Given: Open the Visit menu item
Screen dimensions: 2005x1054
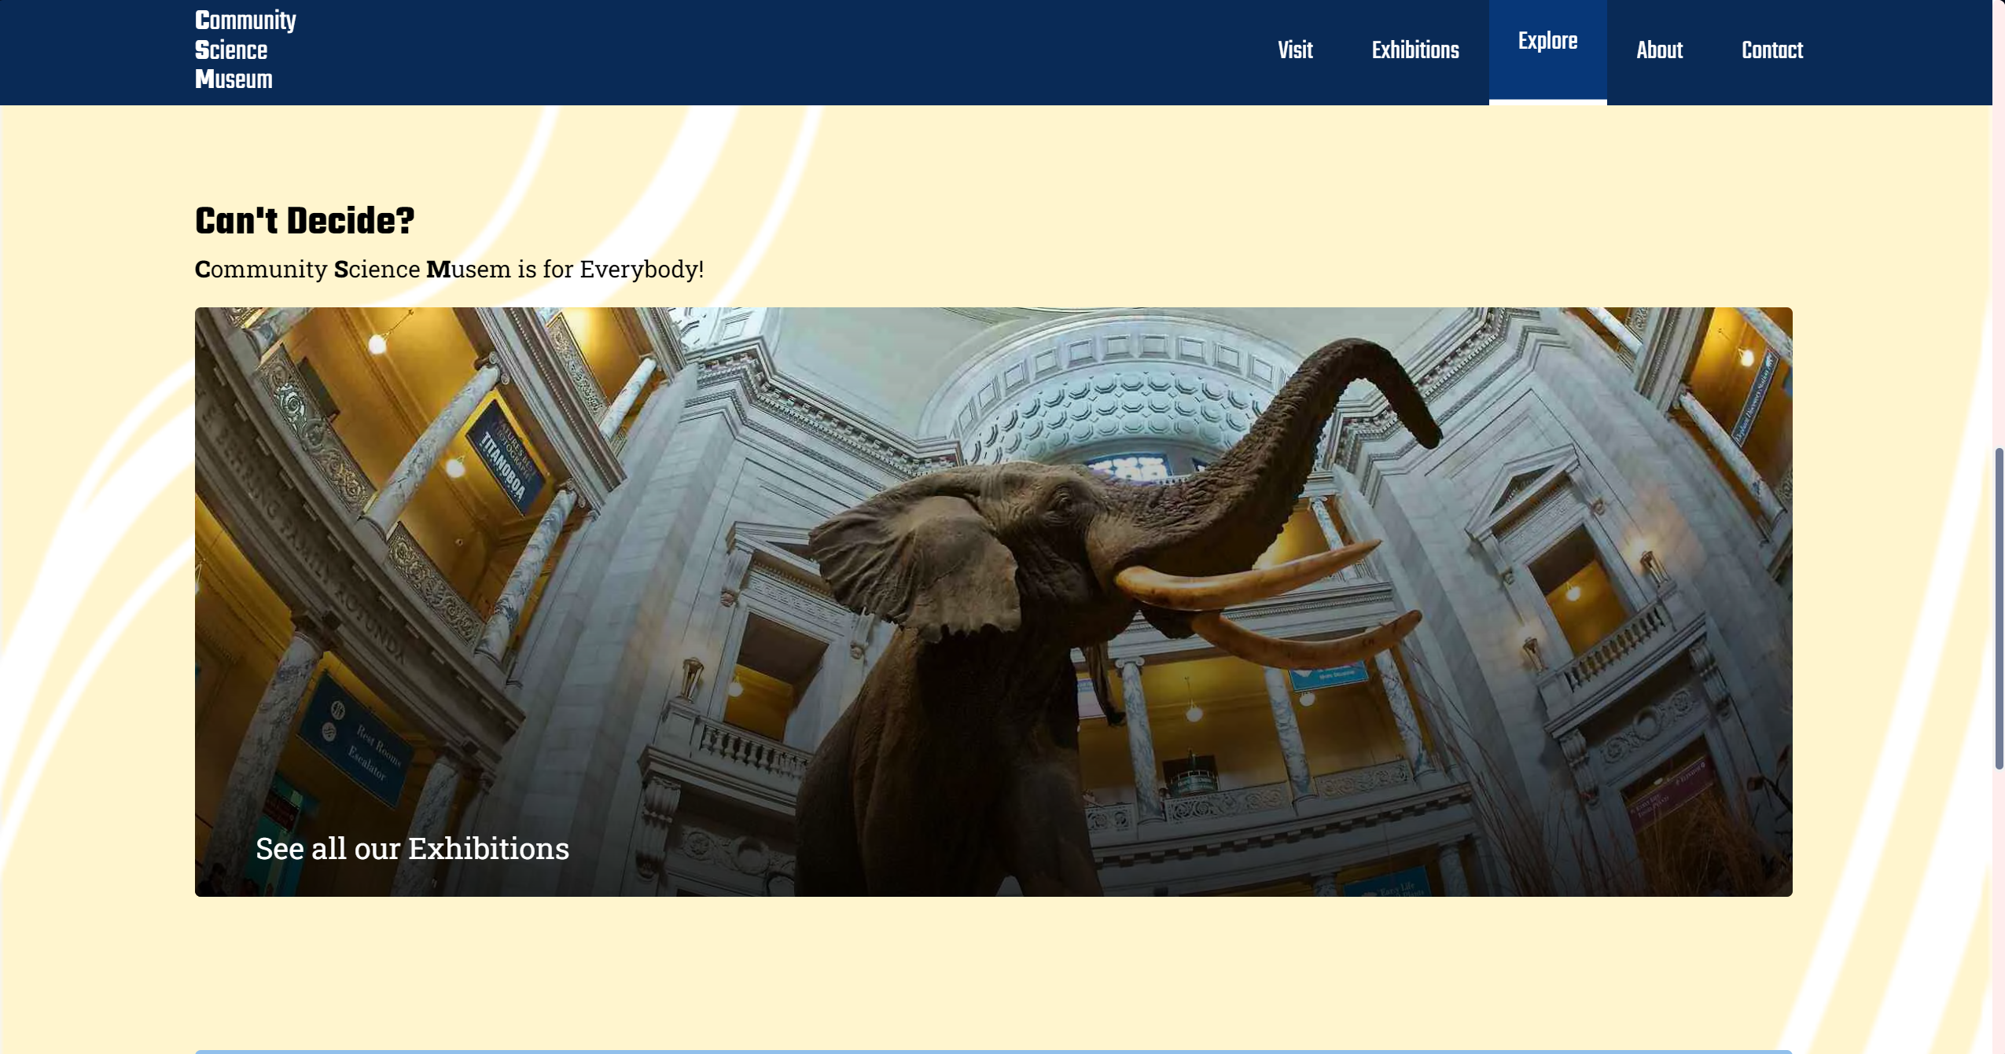Looking at the screenshot, I should [1294, 51].
